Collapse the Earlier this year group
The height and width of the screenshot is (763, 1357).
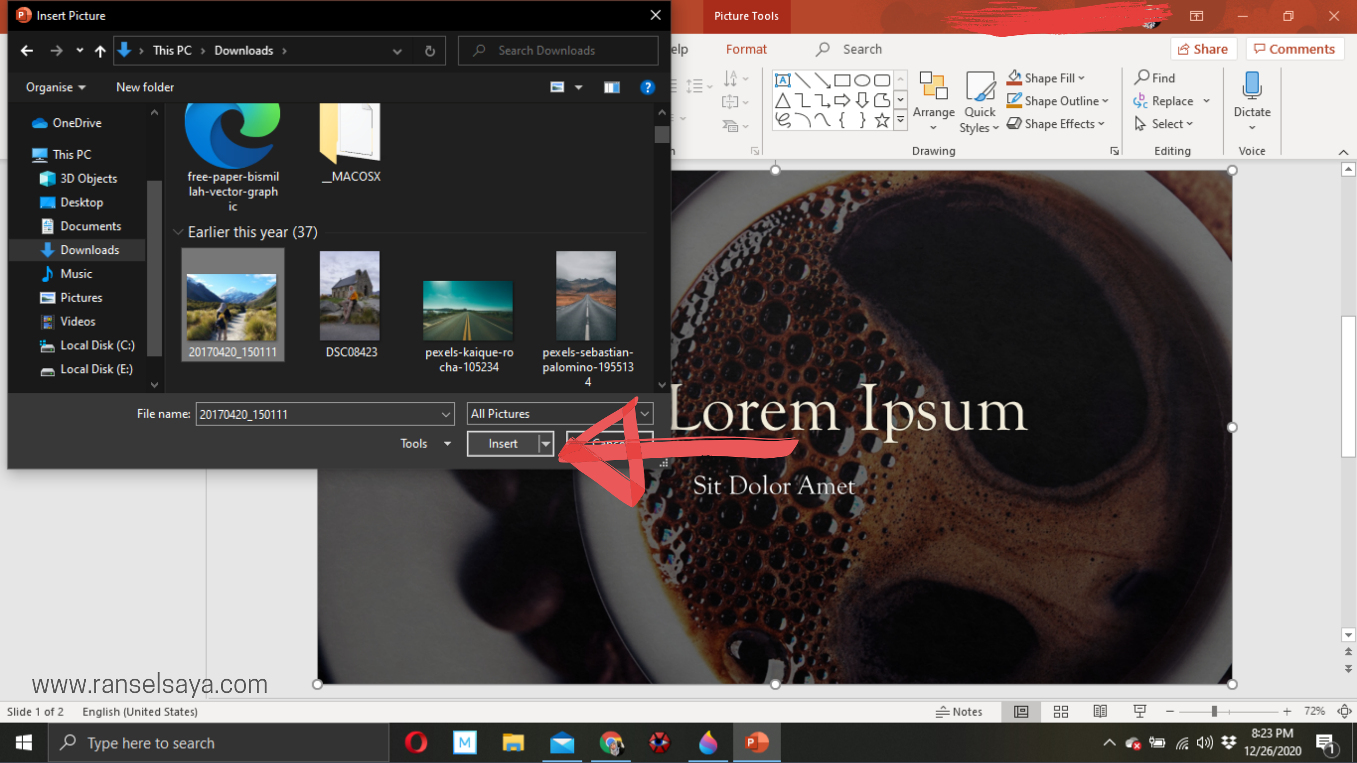coord(178,232)
